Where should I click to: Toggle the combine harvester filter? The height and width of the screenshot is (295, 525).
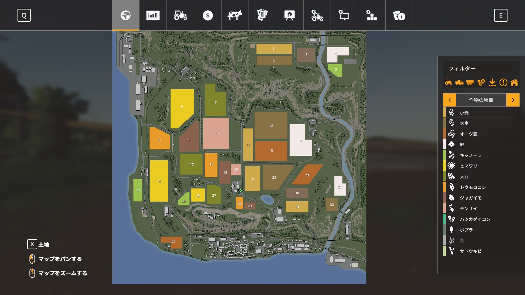point(459,82)
